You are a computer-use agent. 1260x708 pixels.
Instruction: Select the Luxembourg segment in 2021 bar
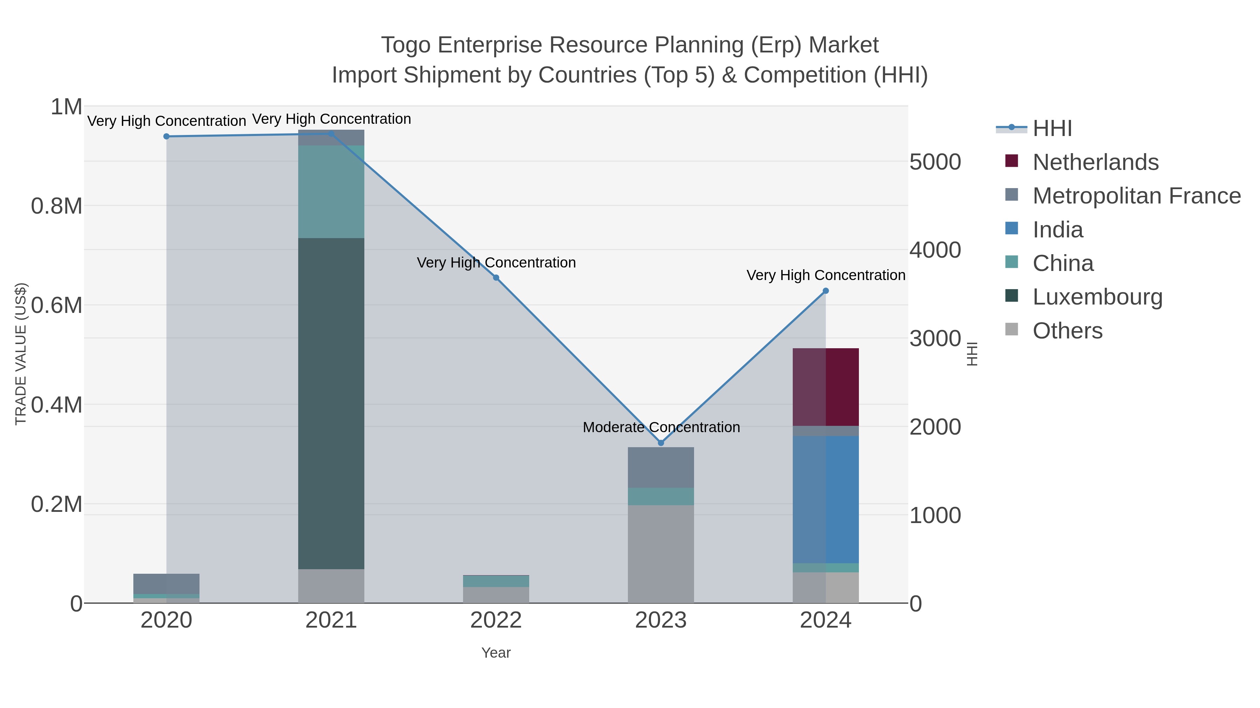331,403
